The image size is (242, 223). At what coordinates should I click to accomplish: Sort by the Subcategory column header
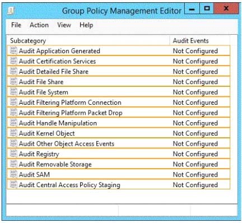pyautogui.click(x=88, y=40)
